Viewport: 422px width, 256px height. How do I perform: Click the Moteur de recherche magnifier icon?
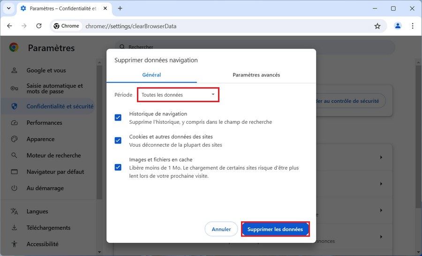pos(14,155)
